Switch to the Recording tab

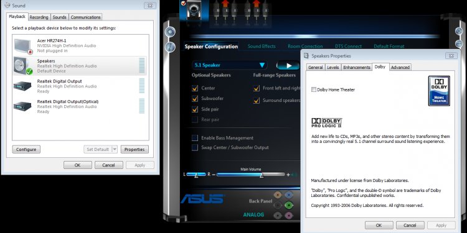(39, 17)
